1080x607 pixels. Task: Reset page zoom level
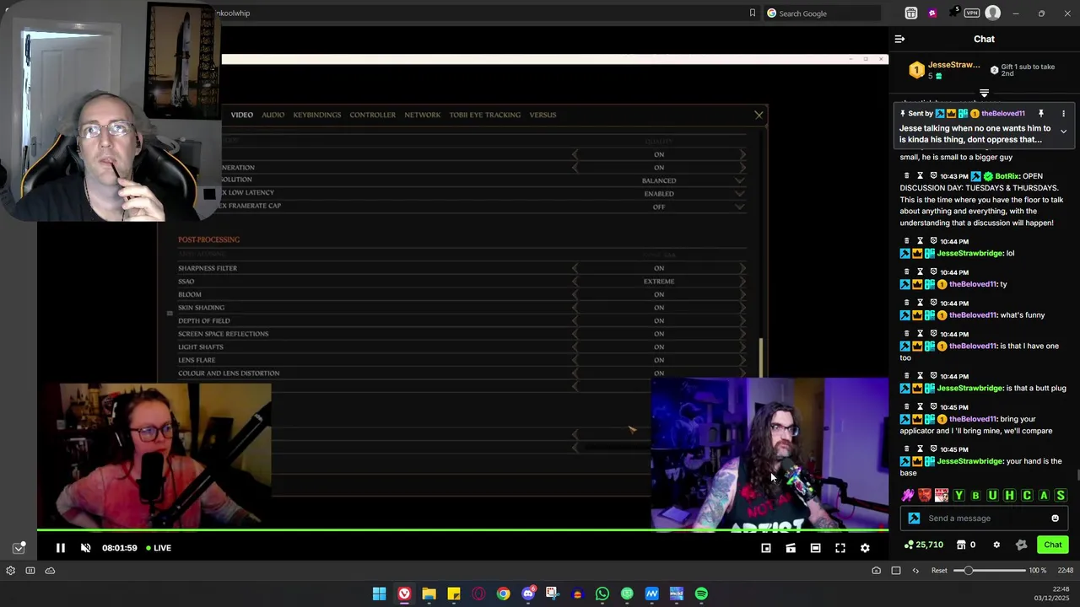(939, 571)
